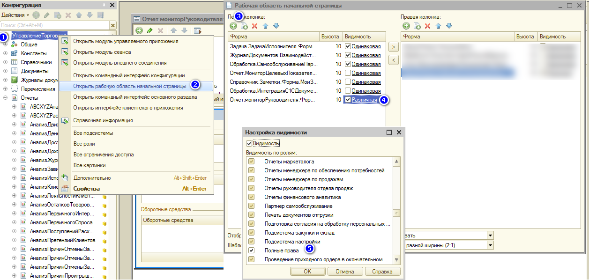Viewport: 589px width, 280px height.
Task: Choose Все подсистемы from context menu
Action: [x=93, y=133]
